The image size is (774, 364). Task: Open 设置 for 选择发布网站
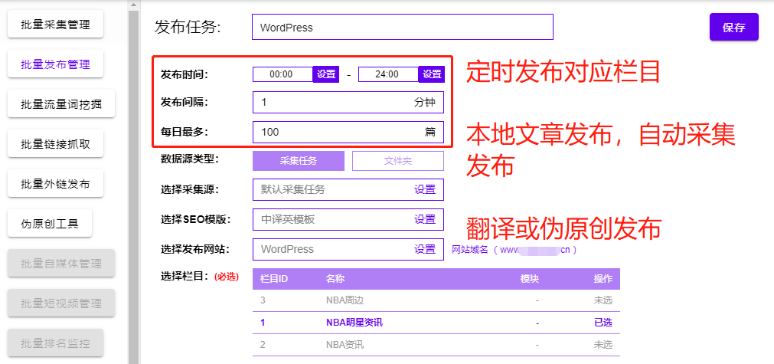point(425,249)
